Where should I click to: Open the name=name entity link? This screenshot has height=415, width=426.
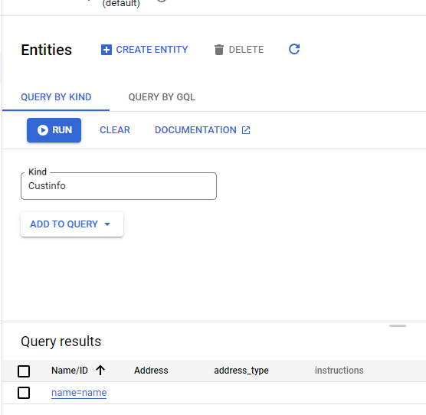click(79, 393)
